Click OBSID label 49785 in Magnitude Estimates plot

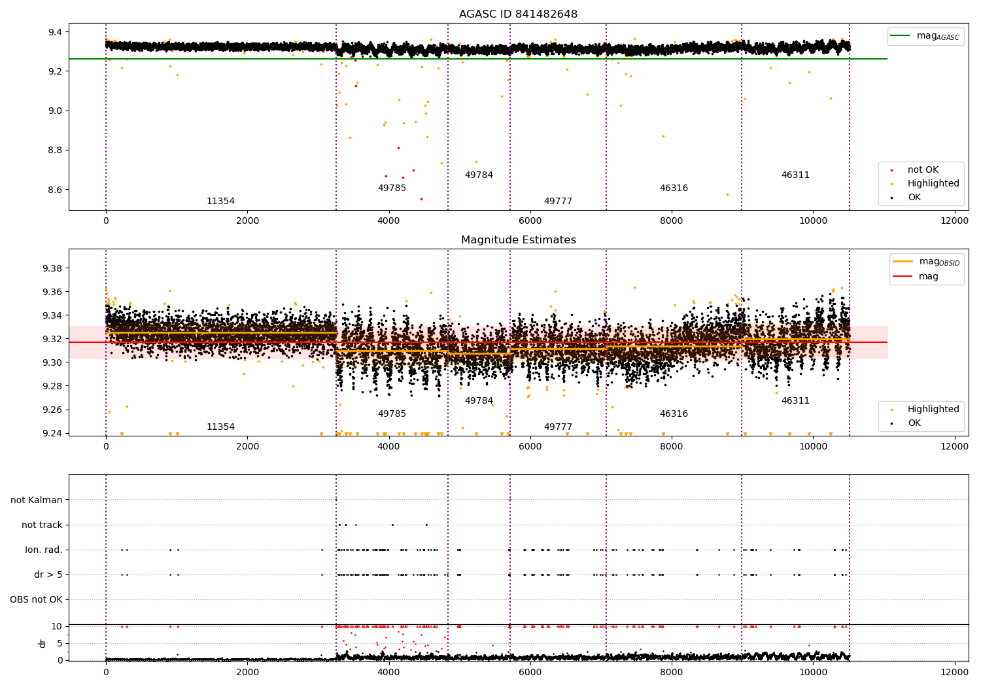click(x=392, y=414)
